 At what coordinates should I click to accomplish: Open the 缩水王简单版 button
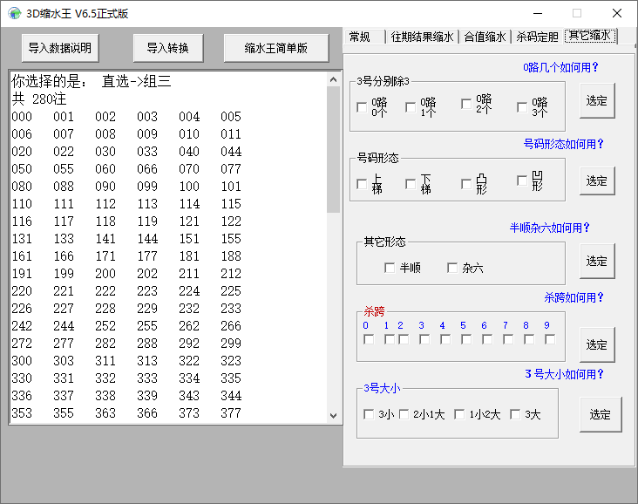[276, 48]
